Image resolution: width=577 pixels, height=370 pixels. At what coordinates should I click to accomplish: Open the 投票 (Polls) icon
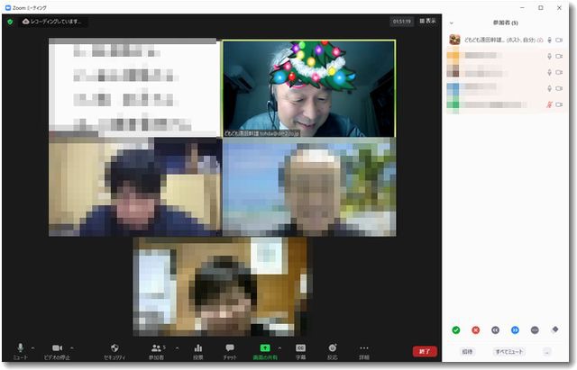click(197, 347)
